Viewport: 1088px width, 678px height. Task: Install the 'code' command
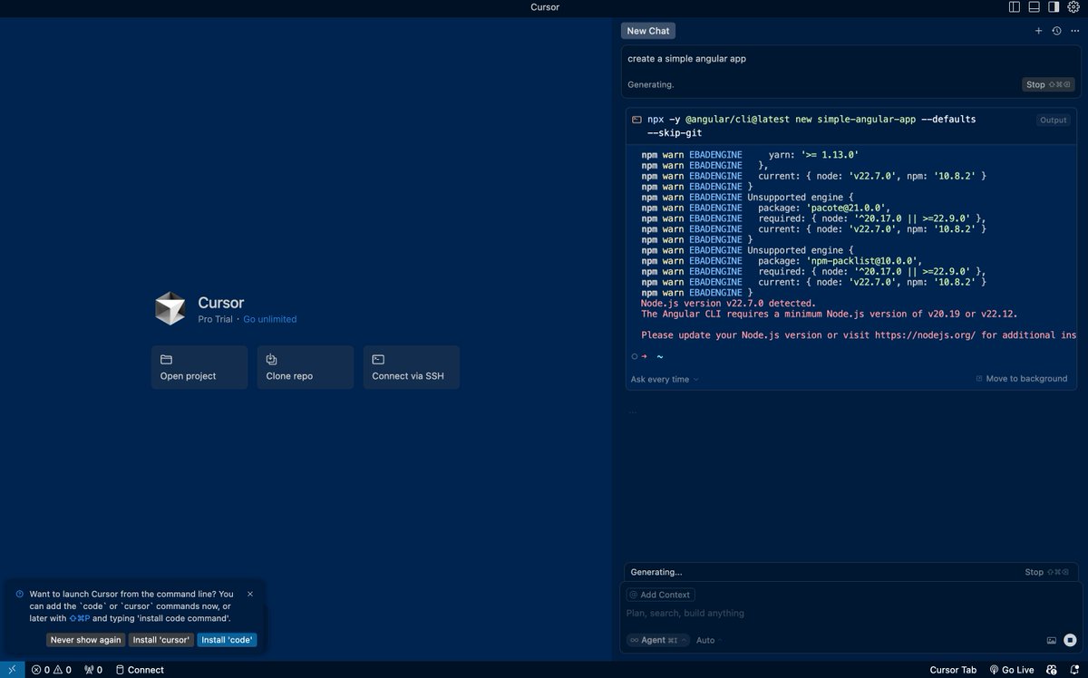227,640
